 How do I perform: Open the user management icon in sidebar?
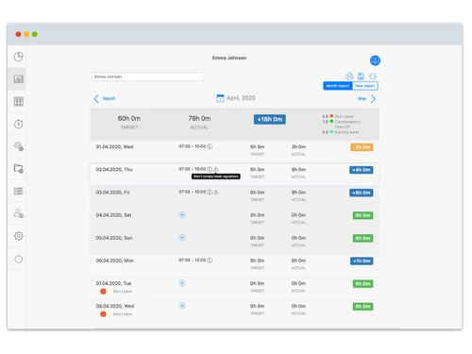tap(19, 213)
